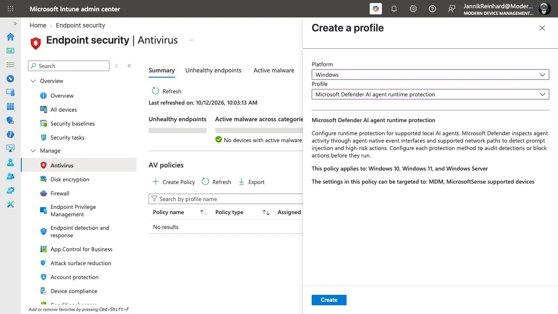Open Users icon in the left rail
Viewport: 558px width, 314px height.
pyautogui.click(x=10, y=162)
